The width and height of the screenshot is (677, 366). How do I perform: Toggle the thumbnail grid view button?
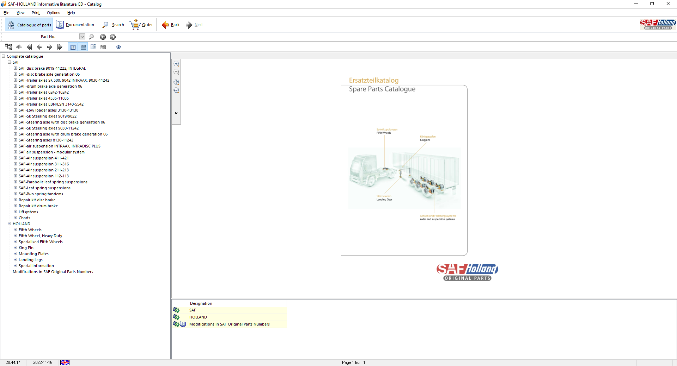[103, 47]
